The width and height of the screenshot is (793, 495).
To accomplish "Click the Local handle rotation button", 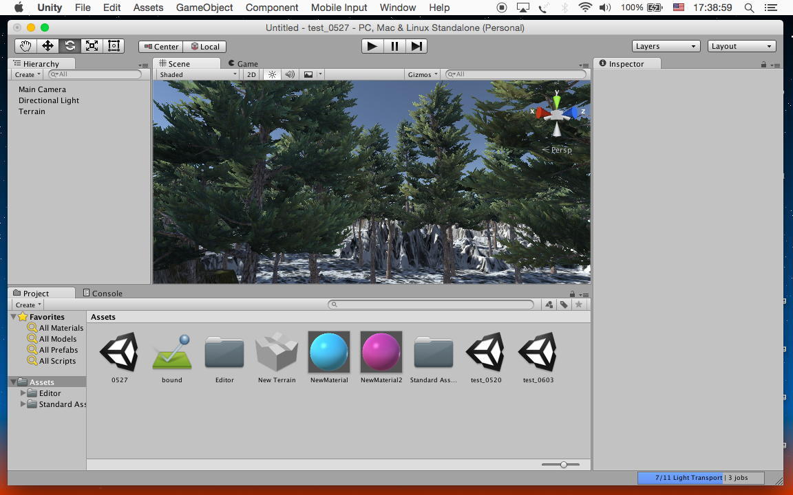I will click(x=205, y=47).
